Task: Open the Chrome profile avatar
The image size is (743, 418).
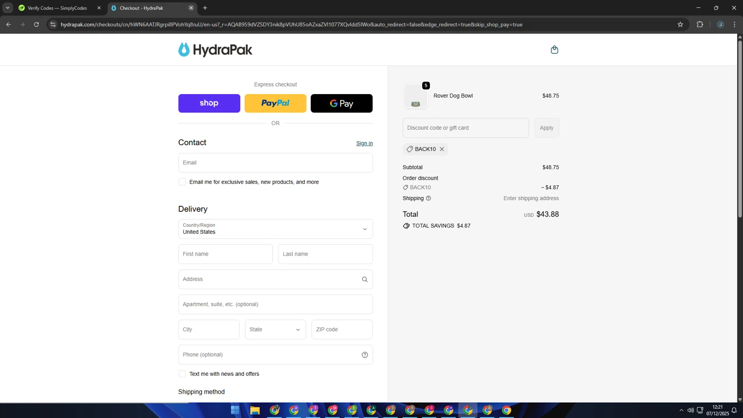Action: click(720, 24)
